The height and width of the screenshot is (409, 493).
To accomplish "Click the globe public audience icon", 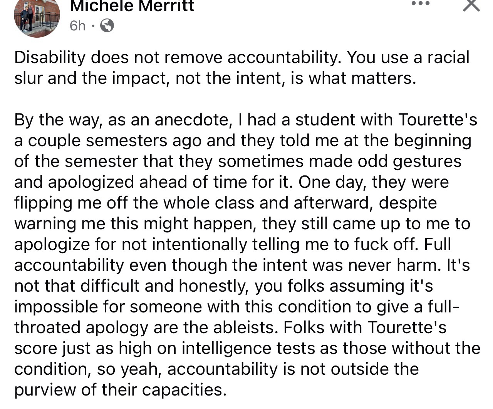I will (107, 26).
